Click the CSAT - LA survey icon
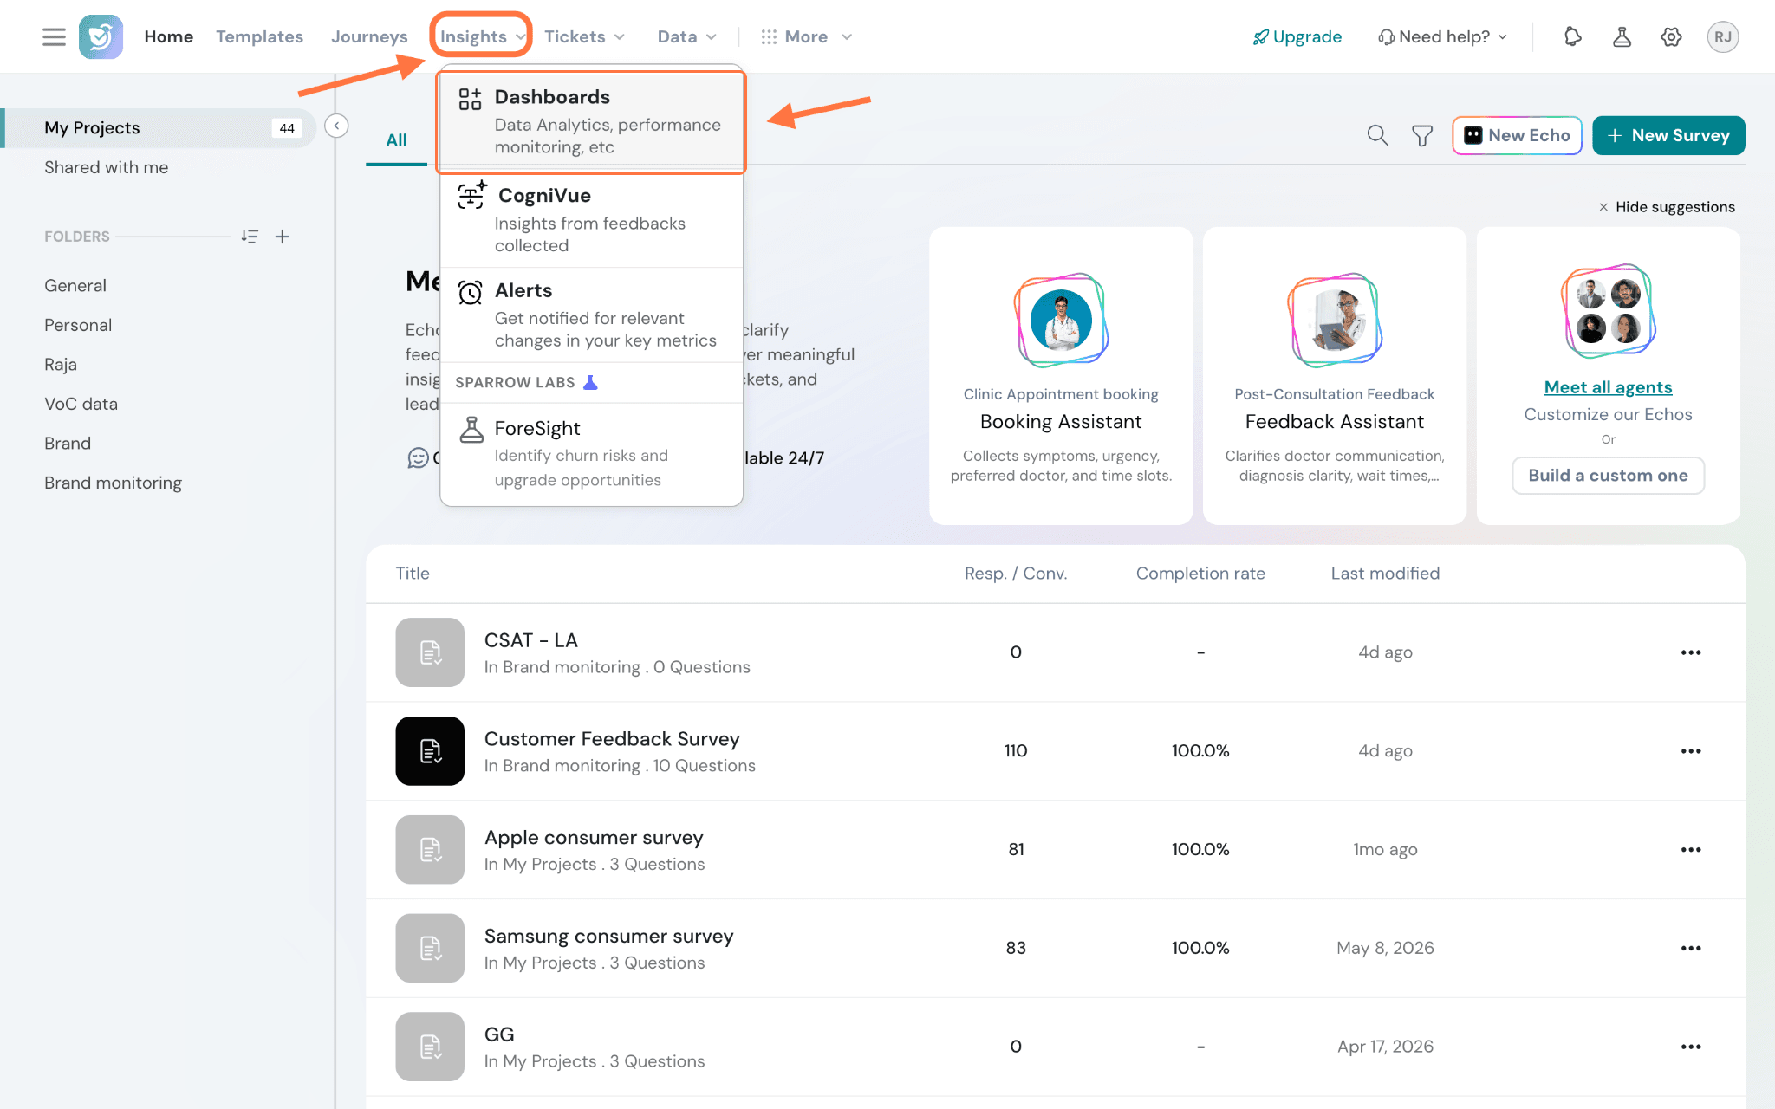The image size is (1775, 1109). tap(430, 652)
